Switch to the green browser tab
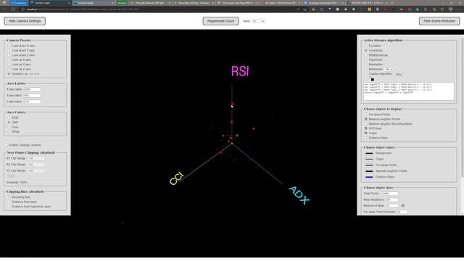This screenshot has width=464, height=261. tap(122, 3)
